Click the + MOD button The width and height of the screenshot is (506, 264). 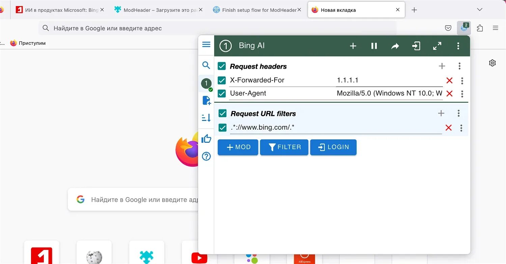click(238, 147)
